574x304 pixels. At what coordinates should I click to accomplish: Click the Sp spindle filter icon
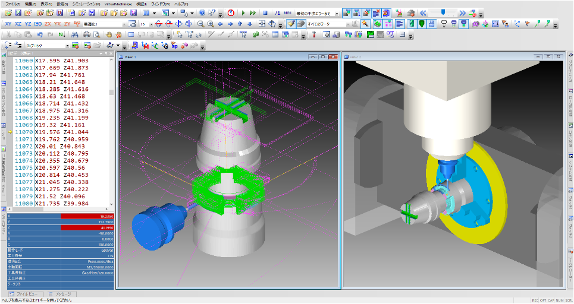pos(174,46)
